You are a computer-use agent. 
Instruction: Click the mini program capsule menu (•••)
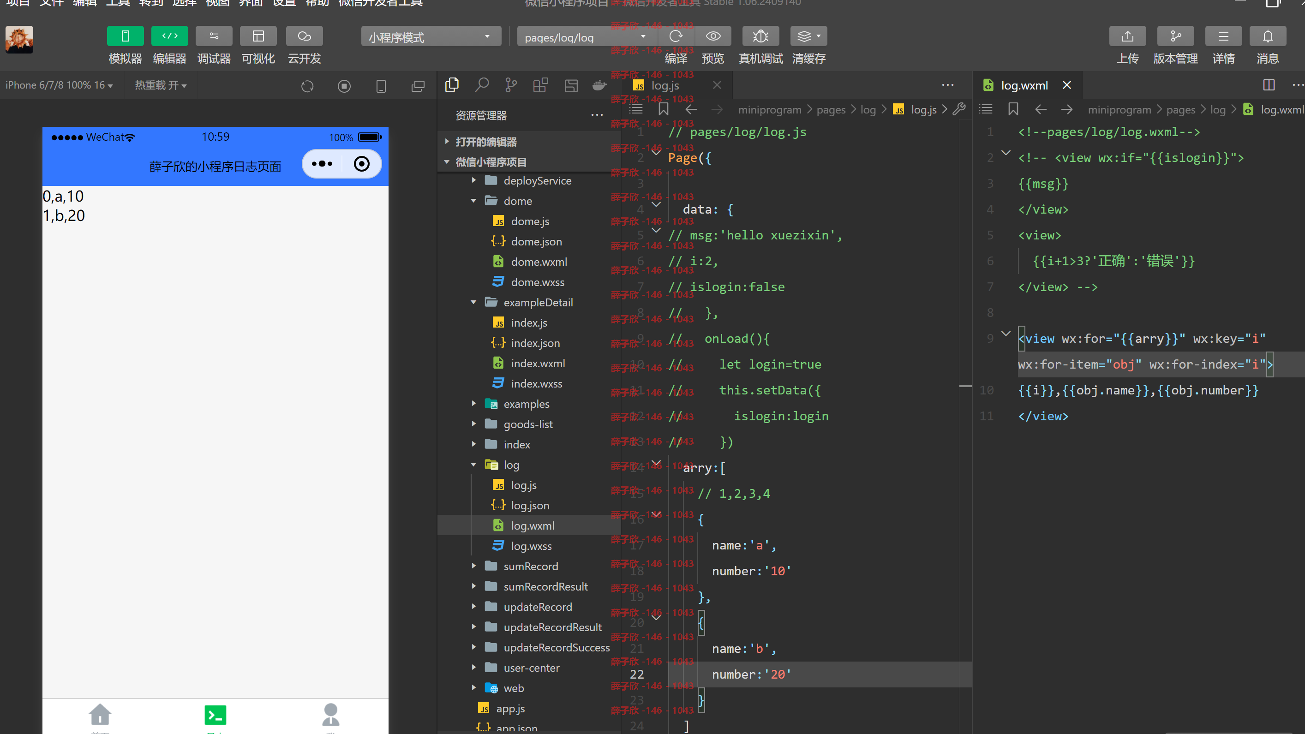pos(322,164)
